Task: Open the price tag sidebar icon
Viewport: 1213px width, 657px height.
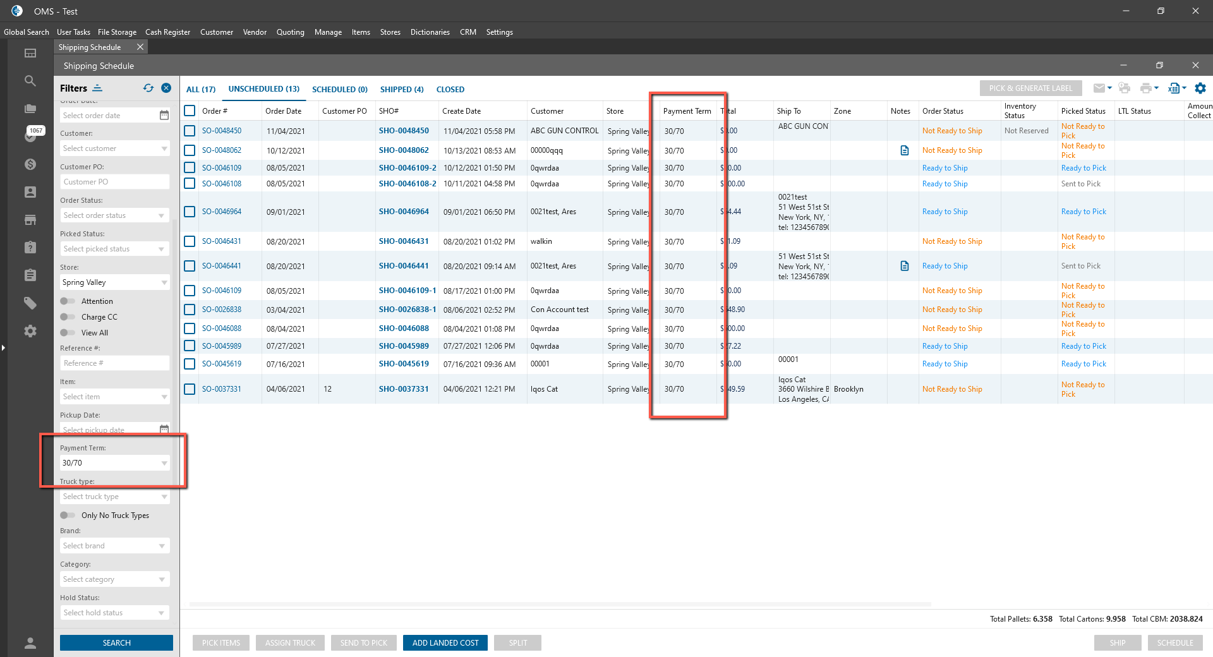Action: (30, 303)
